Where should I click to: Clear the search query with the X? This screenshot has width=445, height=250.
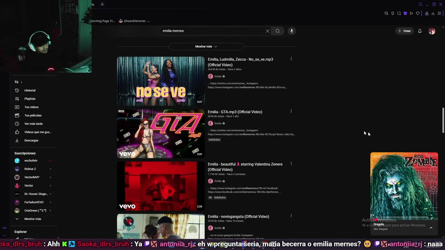pyautogui.click(x=268, y=31)
